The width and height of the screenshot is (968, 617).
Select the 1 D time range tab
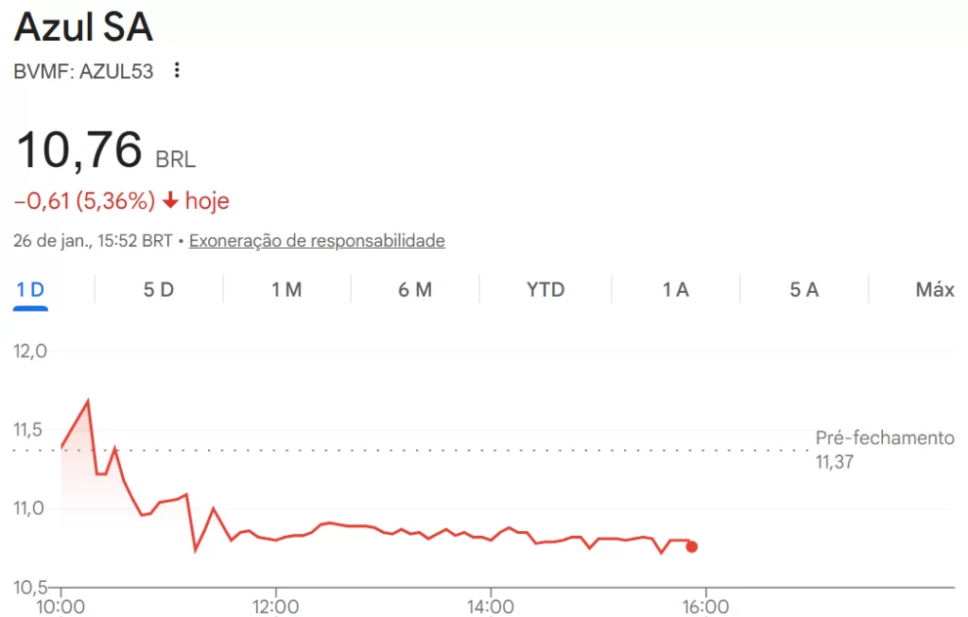(x=30, y=290)
